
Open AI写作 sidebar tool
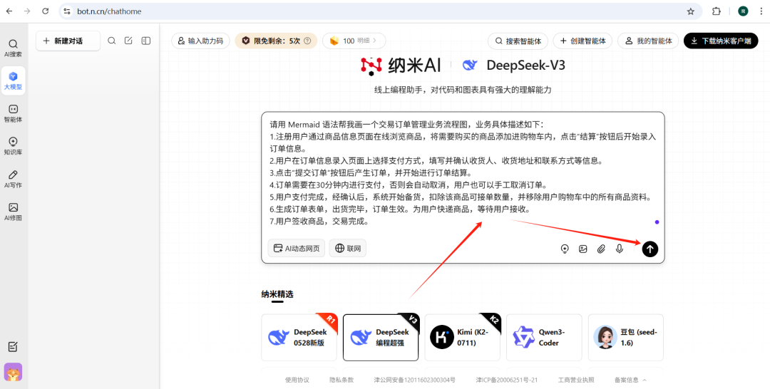(x=14, y=179)
